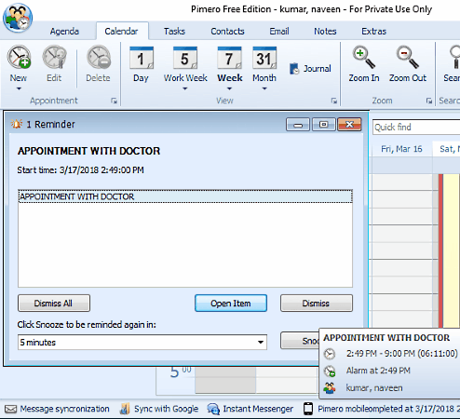Select the Calendar tab
460x419 pixels.
pyautogui.click(x=121, y=32)
